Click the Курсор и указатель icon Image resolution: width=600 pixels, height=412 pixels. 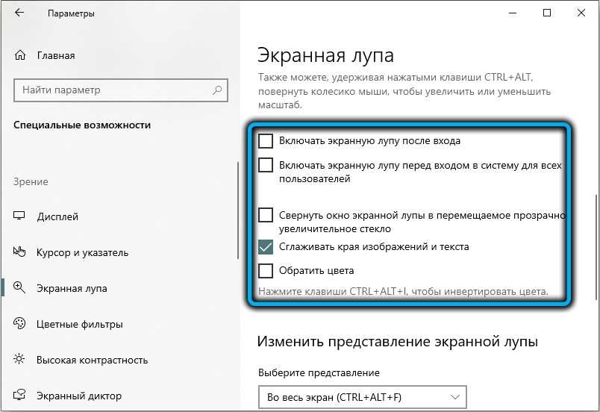tap(20, 252)
